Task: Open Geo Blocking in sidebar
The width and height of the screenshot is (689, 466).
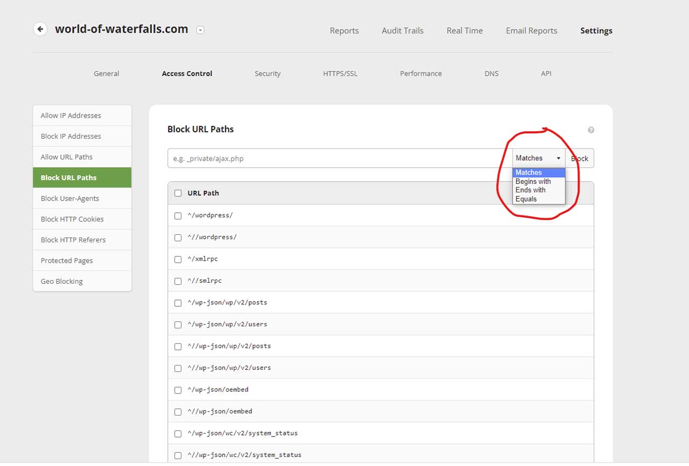Action: [82, 281]
